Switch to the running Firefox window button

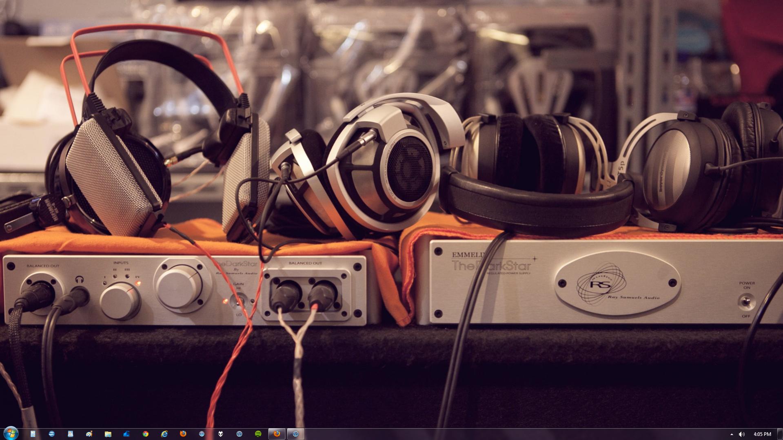277,434
